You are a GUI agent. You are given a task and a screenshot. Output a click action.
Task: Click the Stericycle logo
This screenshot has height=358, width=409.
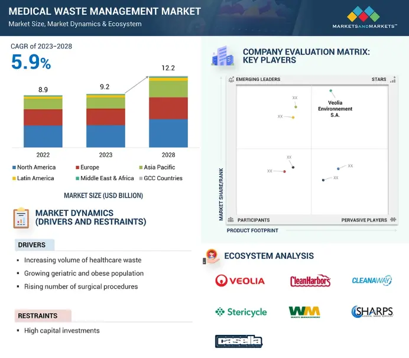pyautogui.click(x=241, y=312)
